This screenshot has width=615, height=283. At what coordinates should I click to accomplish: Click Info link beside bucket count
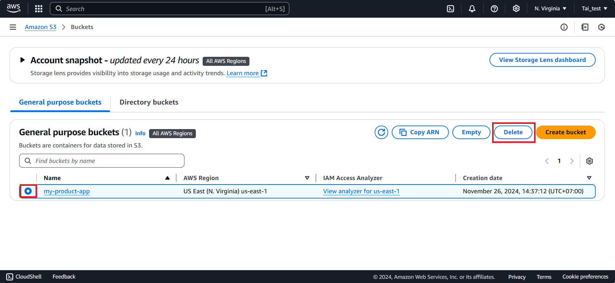click(140, 133)
